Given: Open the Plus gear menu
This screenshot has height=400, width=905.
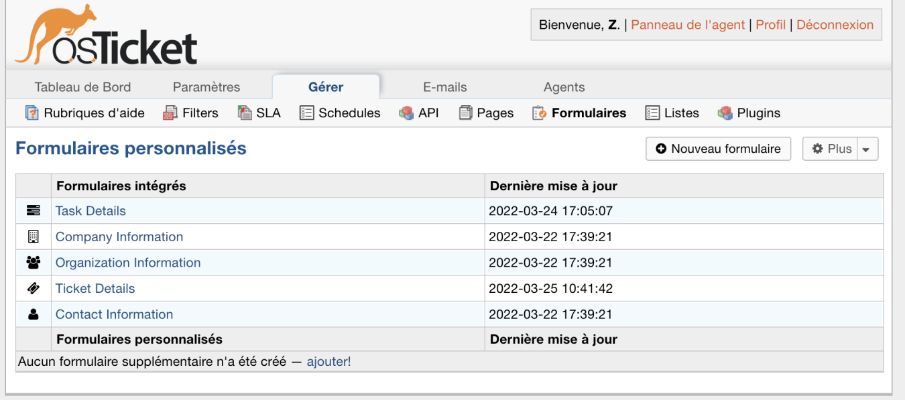Looking at the screenshot, I should (x=831, y=149).
